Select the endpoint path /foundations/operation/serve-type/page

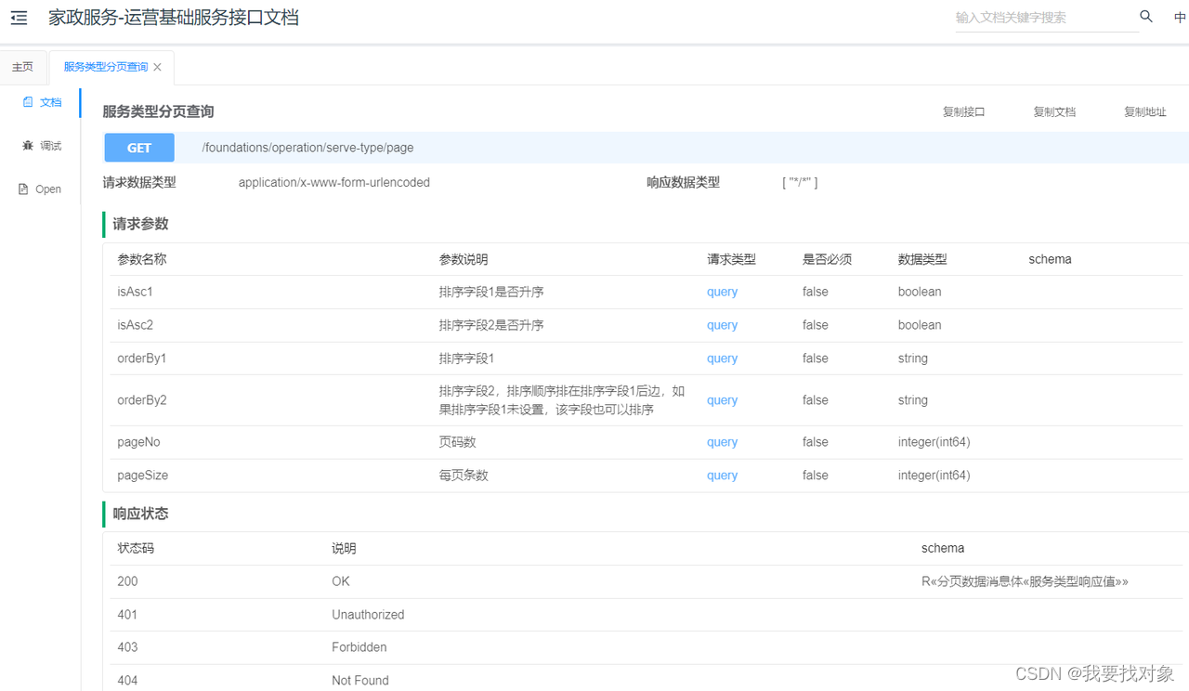307,148
